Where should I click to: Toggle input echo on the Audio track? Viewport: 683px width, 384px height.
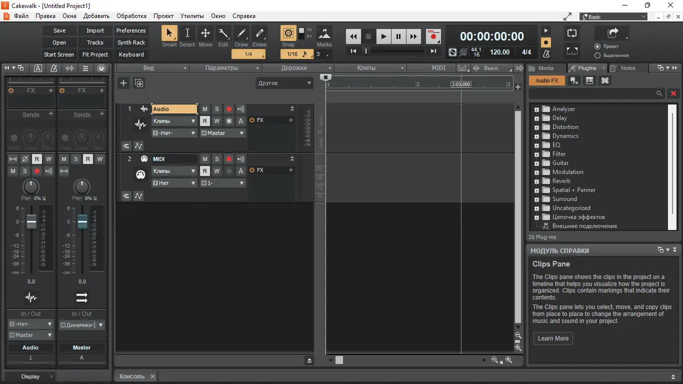pos(241,109)
